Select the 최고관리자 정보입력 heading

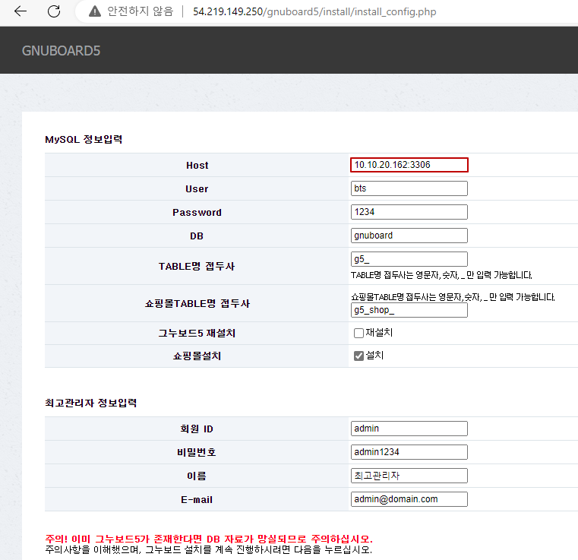pyautogui.click(x=90, y=403)
